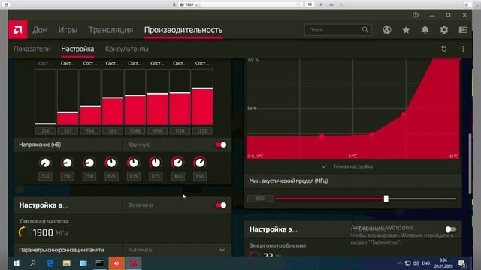Open the network tray icon

pyautogui.click(x=407, y=263)
